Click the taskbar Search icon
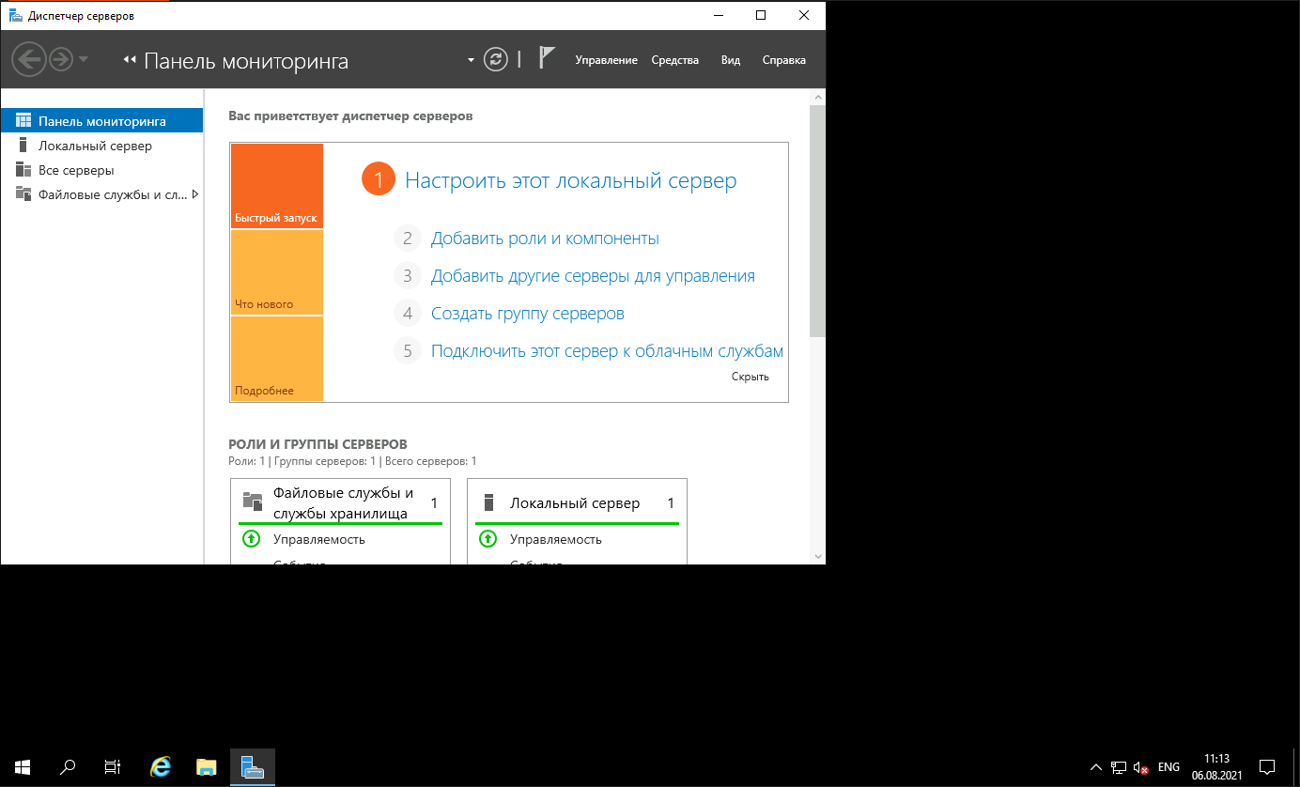The height and width of the screenshot is (787, 1300). click(x=68, y=767)
